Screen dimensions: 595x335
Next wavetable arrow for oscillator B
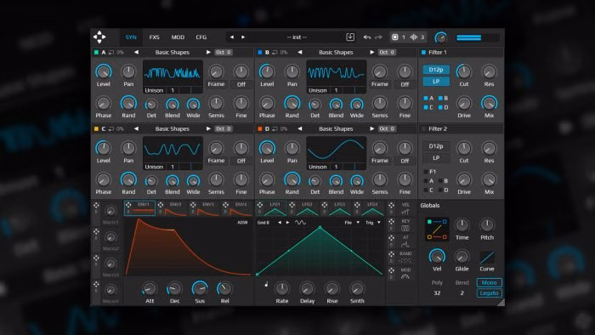(x=372, y=53)
